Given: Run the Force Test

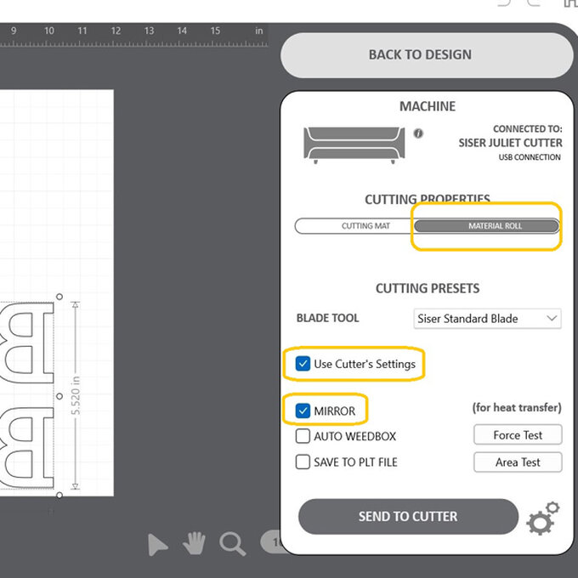Looking at the screenshot, I should 518,435.
